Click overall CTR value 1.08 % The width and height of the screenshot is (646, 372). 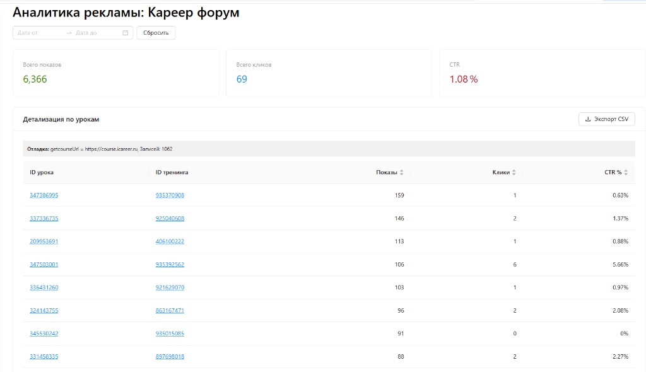tap(464, 79)
